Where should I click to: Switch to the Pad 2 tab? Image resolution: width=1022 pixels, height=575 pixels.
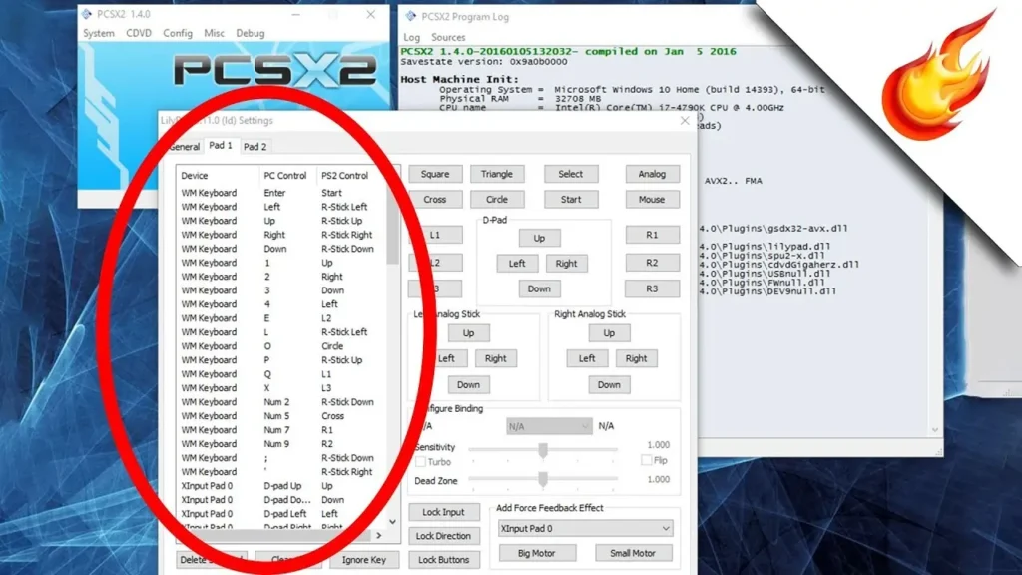click(255, 147)
